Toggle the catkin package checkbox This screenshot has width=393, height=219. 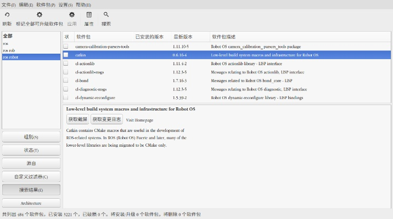(66, 55)
